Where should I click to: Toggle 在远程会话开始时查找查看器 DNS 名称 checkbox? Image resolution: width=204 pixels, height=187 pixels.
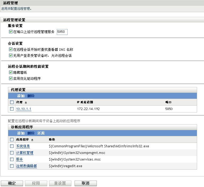click(x=11, y=49)
